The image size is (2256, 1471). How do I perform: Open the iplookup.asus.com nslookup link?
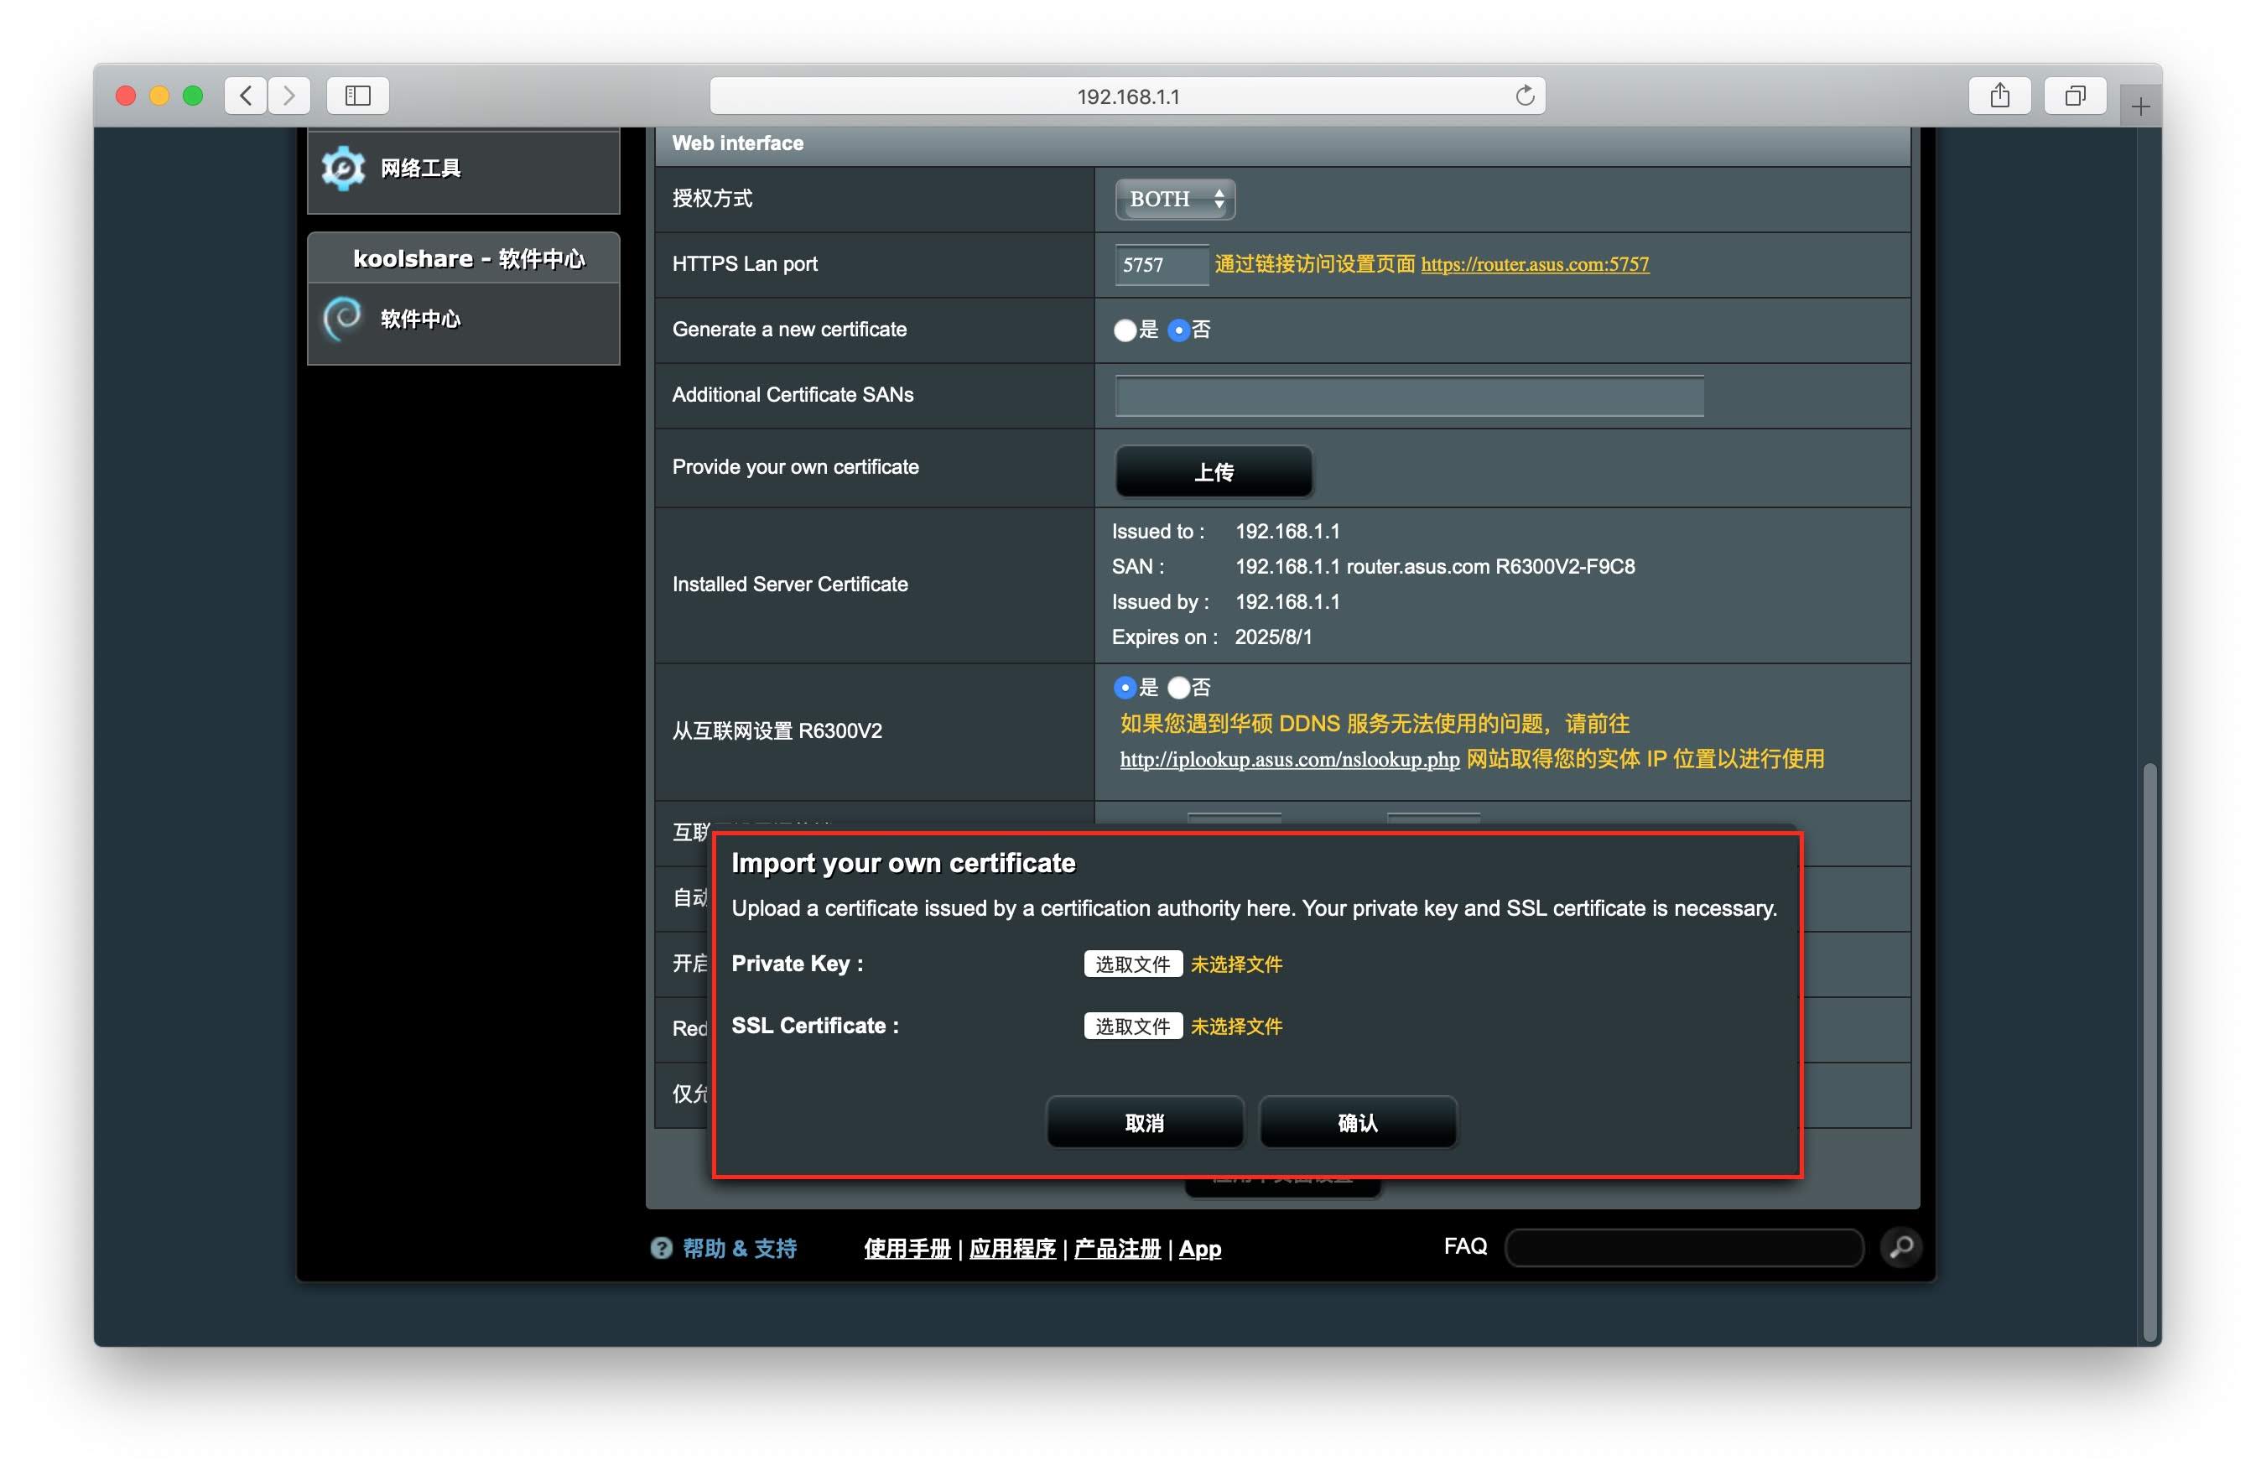(x=1289, y=760)
